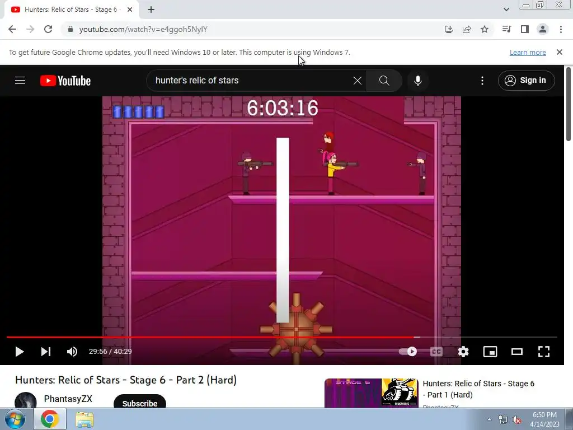Search with your voice microphone
This screenshot has width=573, height=430.
[x=417, y=81]
